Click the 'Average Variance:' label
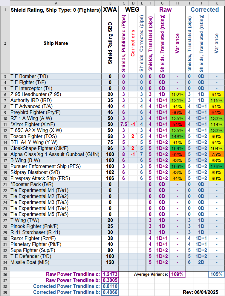The image size is (225, 296). (x=151, y=274)
